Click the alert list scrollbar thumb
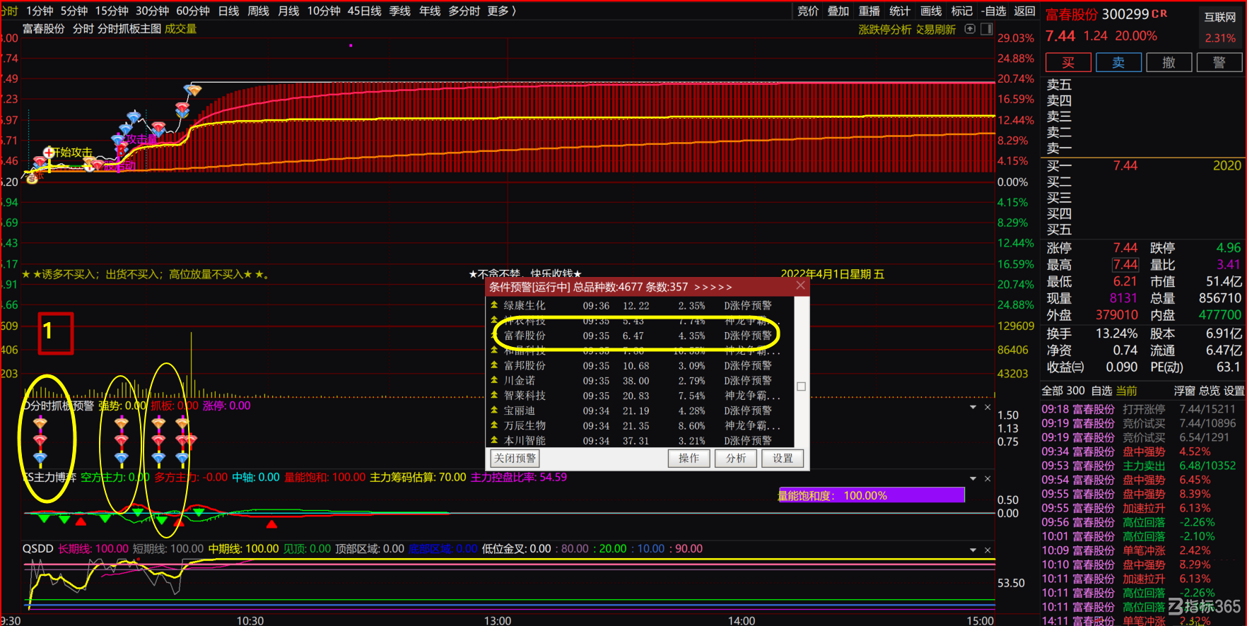Image resolution: width=1247 pixels, height=626 pixels. (x=801, y=386)
